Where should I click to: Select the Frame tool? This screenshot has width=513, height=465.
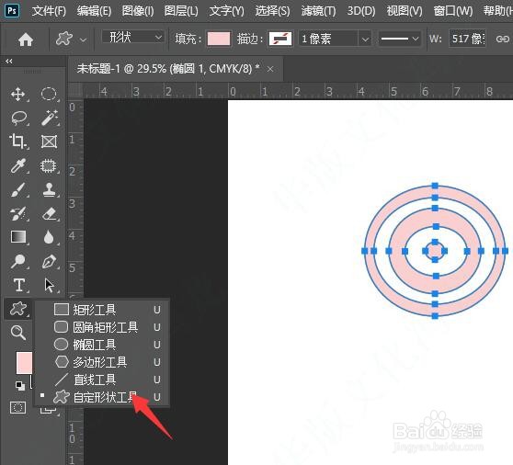click(x=49, y=142)
